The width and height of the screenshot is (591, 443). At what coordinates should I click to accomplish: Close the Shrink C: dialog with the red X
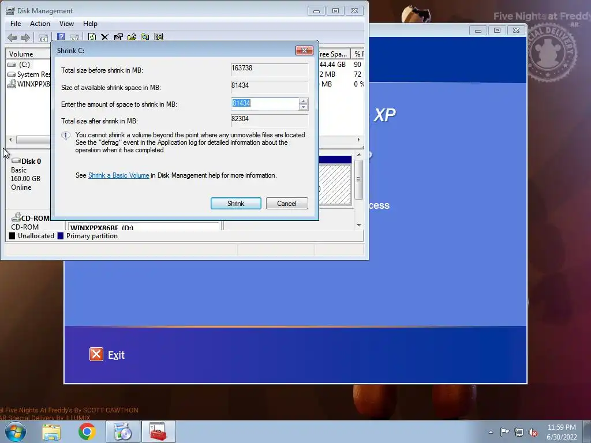pyautogui.click(x=304, y=51)
